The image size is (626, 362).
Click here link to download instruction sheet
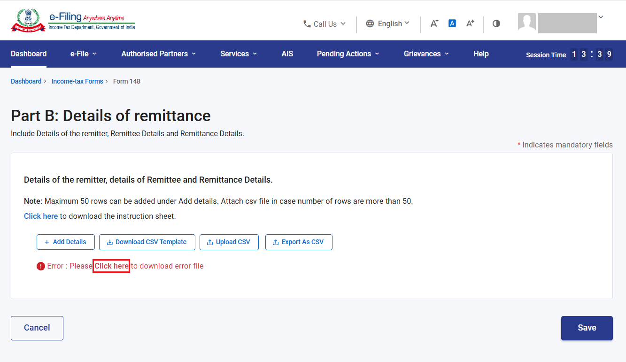coord(41,216)
